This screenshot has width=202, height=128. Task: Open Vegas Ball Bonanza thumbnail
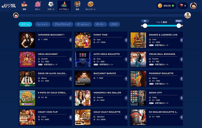point(138,59)
